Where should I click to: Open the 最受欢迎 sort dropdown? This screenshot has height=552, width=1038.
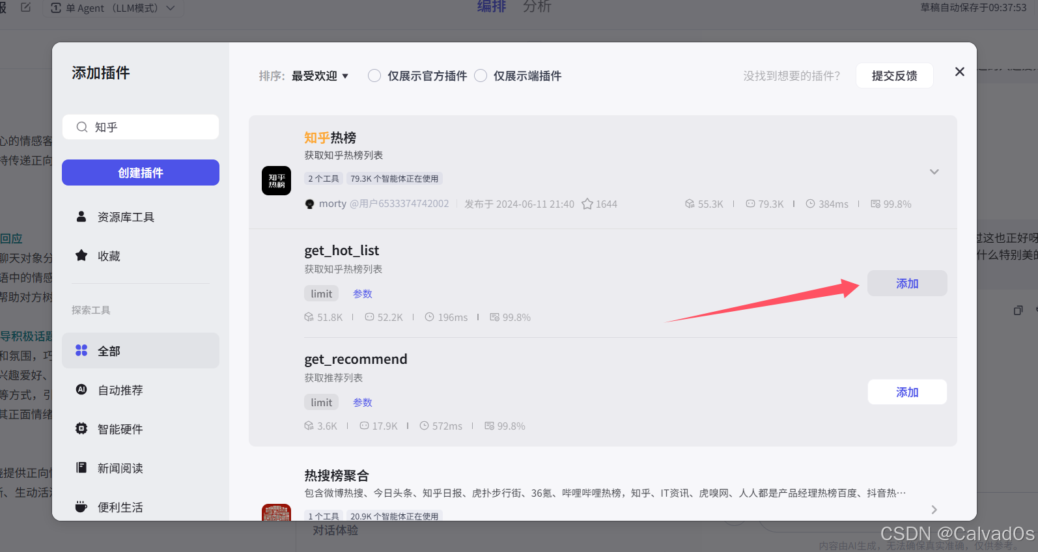(x=320, y=76)
